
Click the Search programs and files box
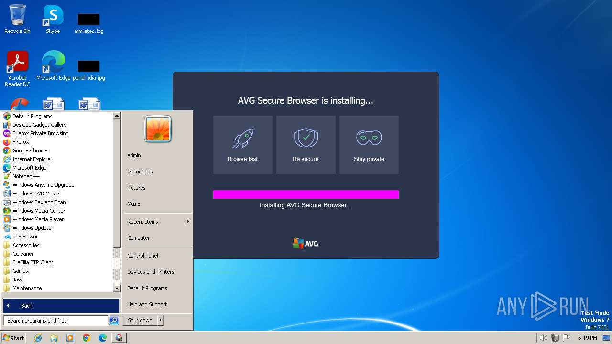coord(56,321)
